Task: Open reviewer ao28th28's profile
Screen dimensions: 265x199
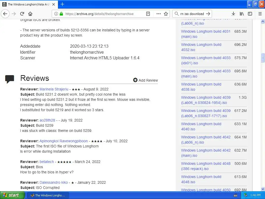Action: 47,120
